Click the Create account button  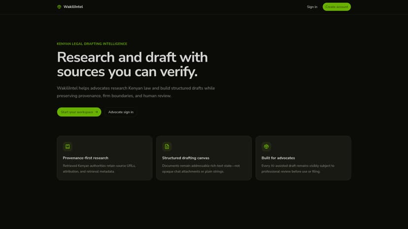[337, 7]
